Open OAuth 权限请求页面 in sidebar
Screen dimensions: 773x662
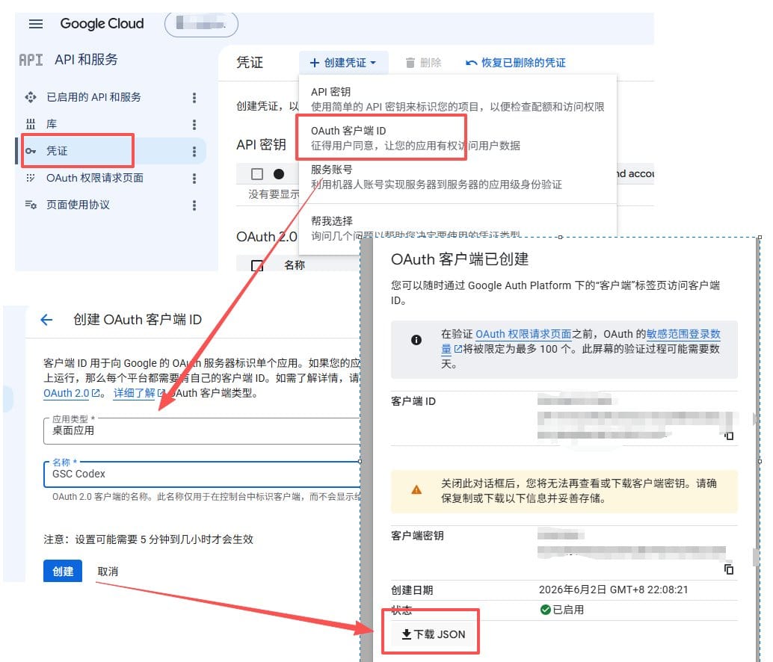(x=95, y=178)
